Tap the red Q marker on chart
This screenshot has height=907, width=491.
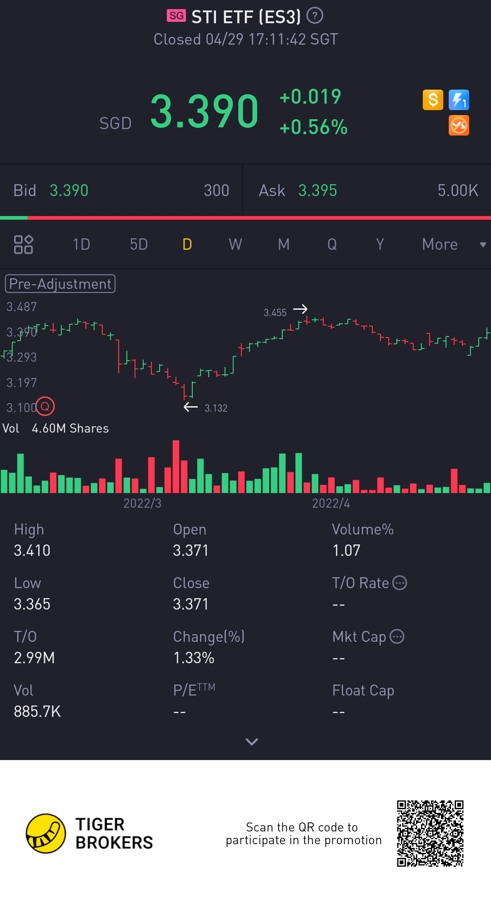45,406
